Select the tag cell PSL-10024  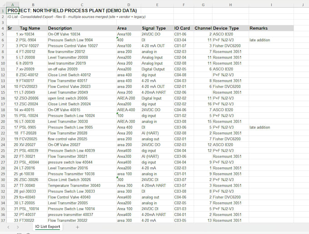(x=33, y=115)
